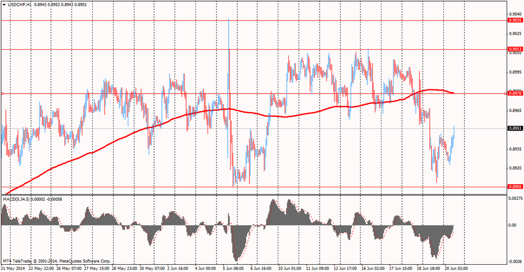Click the current price 0.8951 black label
524x272 pixels.
tap(515, 128)
